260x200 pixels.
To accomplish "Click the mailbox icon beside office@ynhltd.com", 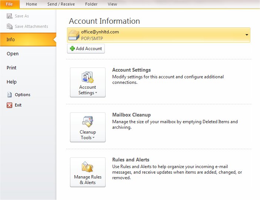I will (x=74, y=35).
